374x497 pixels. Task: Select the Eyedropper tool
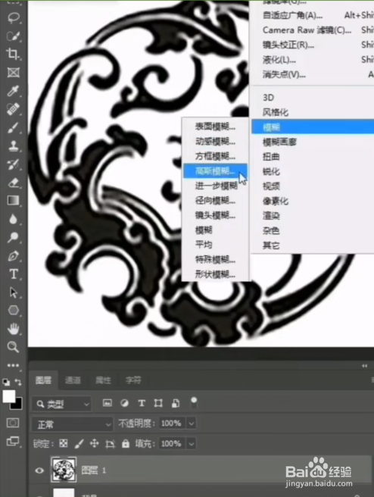tap(14, 91)
